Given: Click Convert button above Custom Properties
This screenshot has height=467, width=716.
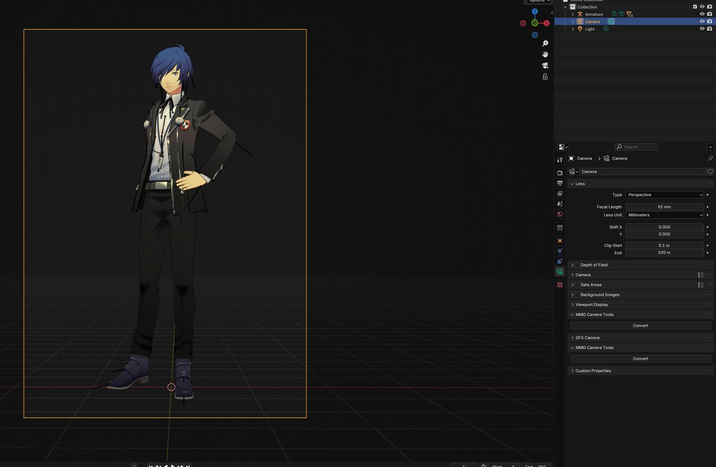Looking at the screenshot, I should click(x=640, y=358).
